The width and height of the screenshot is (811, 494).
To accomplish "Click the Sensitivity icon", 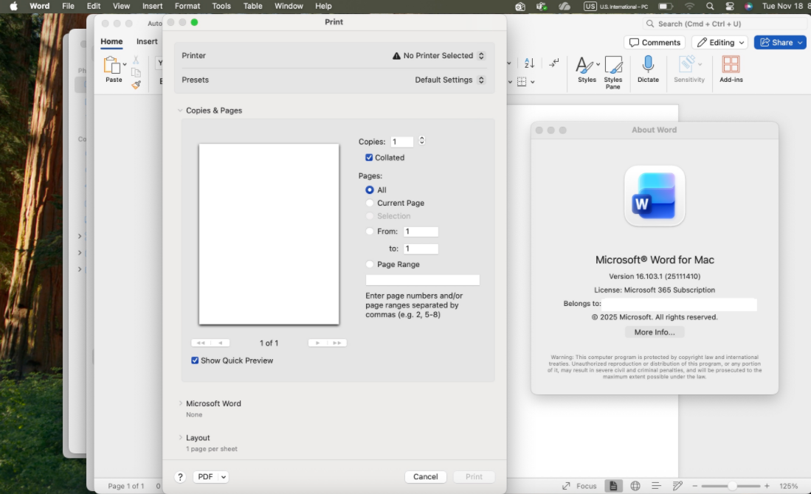I will [x=687, y=65].
